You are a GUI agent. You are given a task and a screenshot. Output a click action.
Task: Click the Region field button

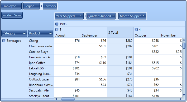click(x=31, y=6)
